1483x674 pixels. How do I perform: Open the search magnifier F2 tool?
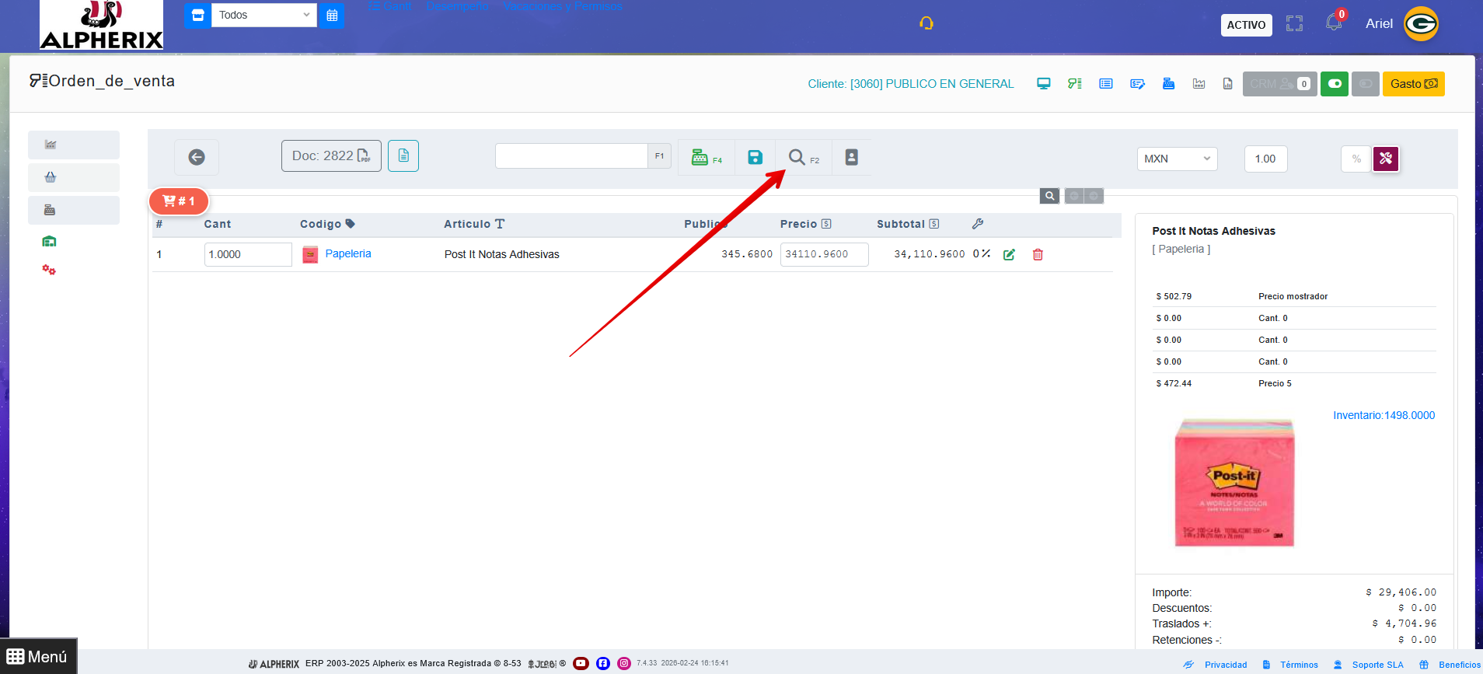[804, 157]
